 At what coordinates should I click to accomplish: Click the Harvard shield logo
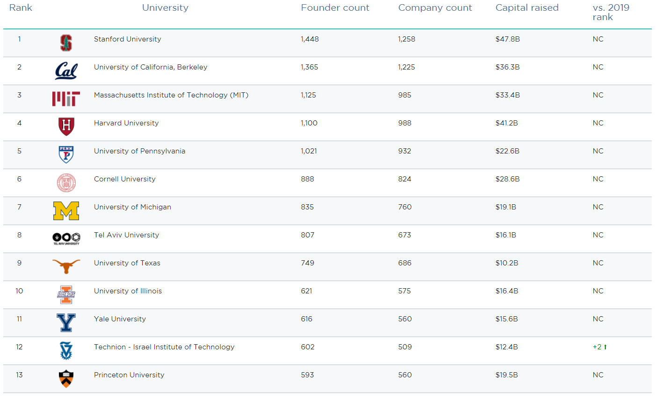click(x=66, y=126)
